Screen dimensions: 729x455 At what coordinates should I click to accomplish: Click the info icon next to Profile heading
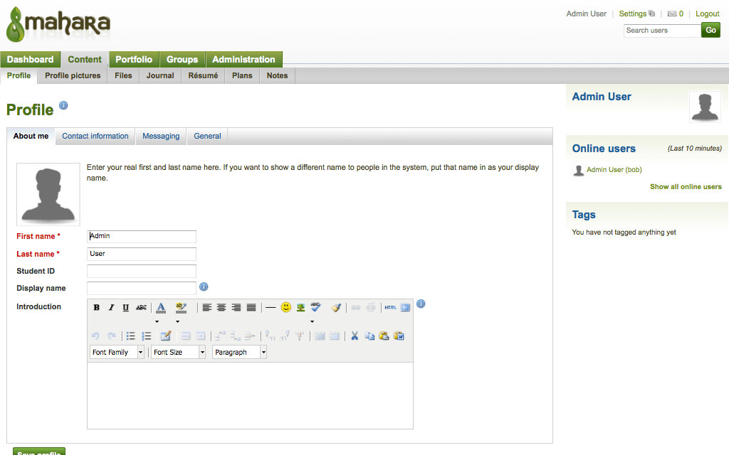63,106
